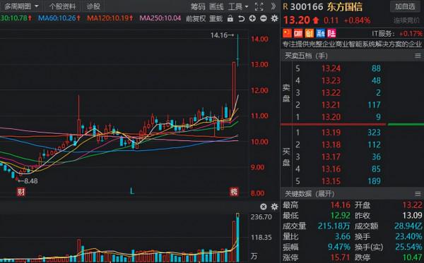424x263 pixels.
Task: Click sell level 2 price 13.21
Action: (x=331, y=104)
